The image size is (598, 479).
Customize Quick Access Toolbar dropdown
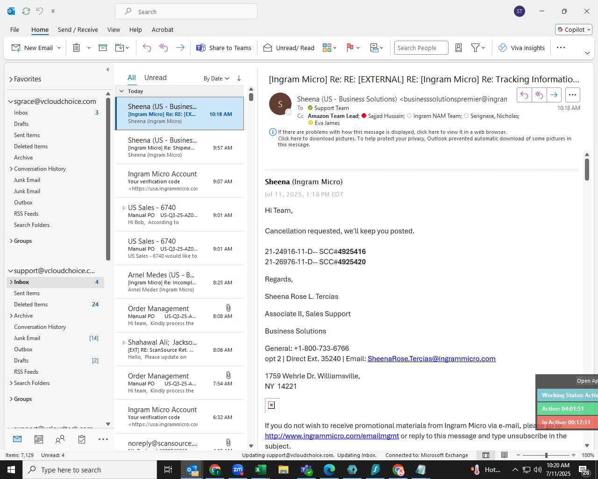(53, 11)
